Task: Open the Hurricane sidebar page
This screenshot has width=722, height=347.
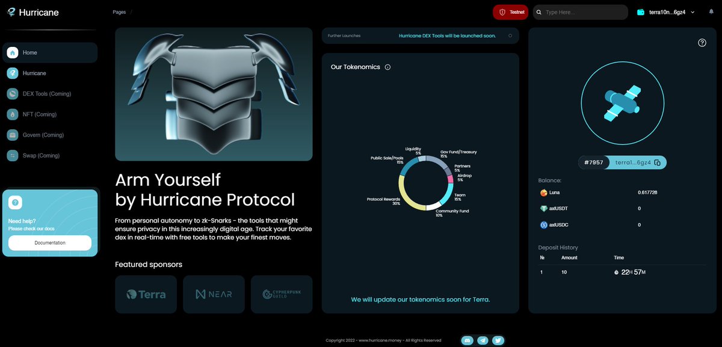Action: click(x=50, y=73)
